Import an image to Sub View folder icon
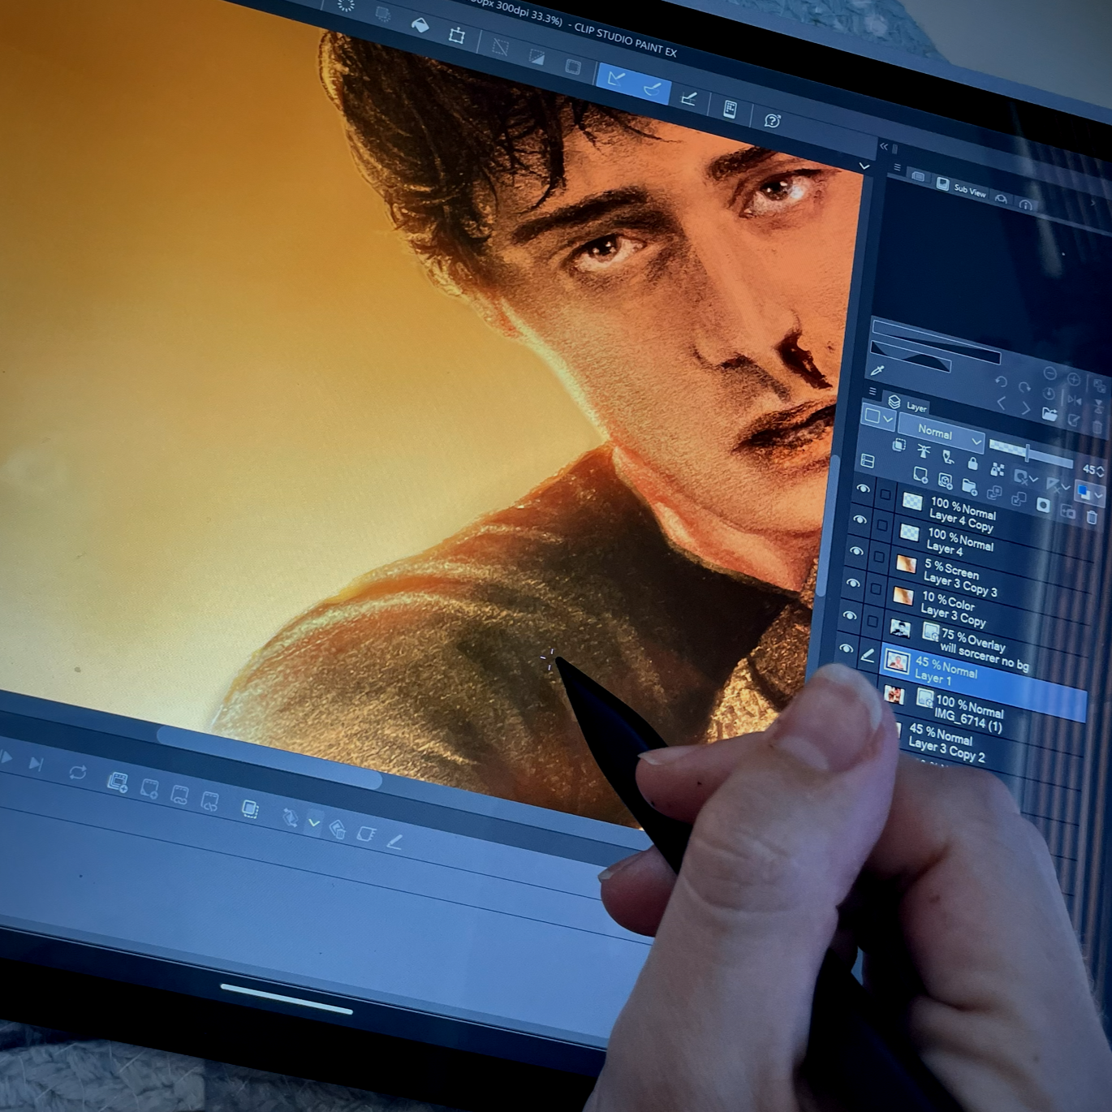Viewport: 1112px width, 1112px height. click(1050, 415)
